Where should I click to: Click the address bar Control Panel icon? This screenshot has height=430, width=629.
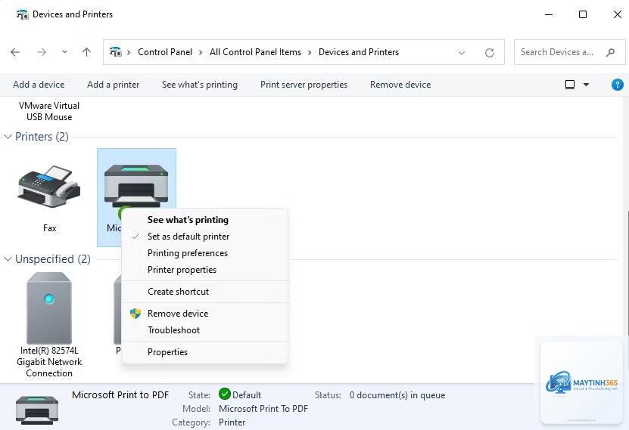pyautogui.click(x=116, y=52)
